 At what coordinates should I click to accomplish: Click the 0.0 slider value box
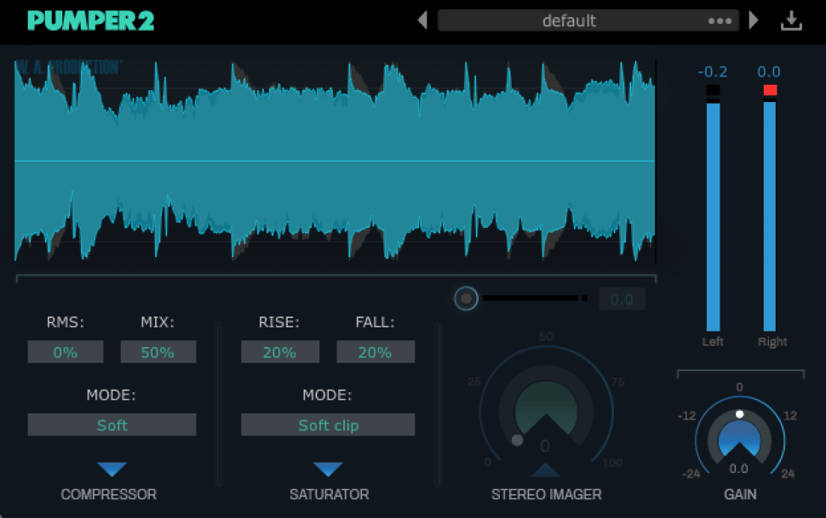622,299
